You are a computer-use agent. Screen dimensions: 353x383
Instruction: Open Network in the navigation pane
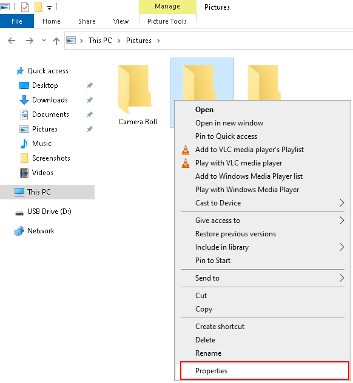35,231
